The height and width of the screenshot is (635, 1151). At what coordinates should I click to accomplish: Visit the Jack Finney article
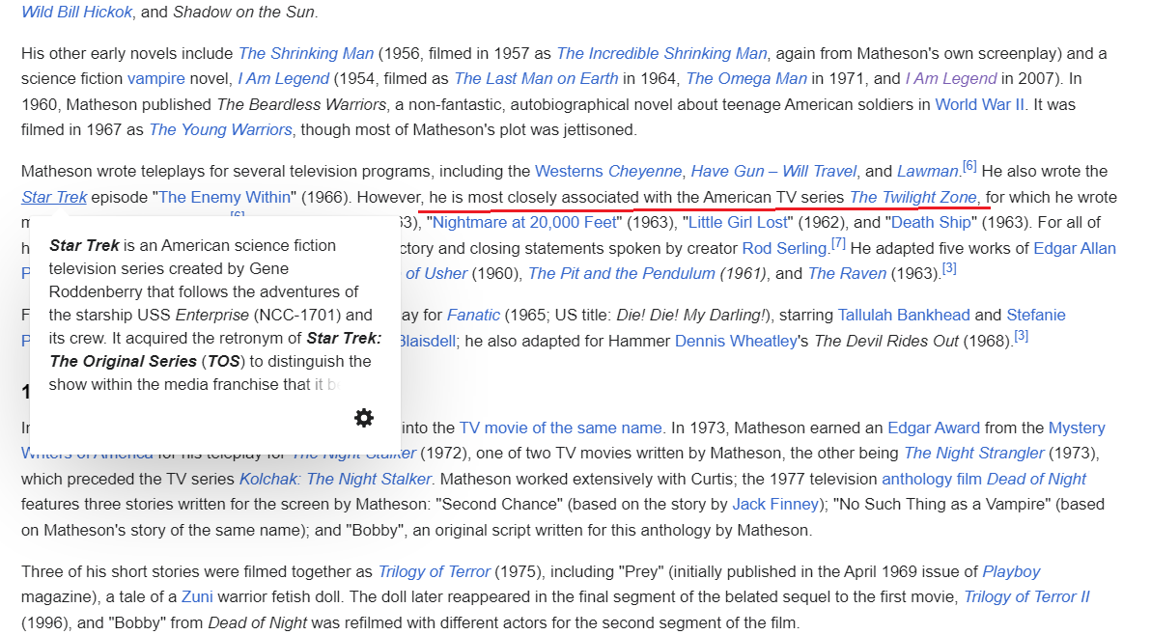[x=775, y=505]
